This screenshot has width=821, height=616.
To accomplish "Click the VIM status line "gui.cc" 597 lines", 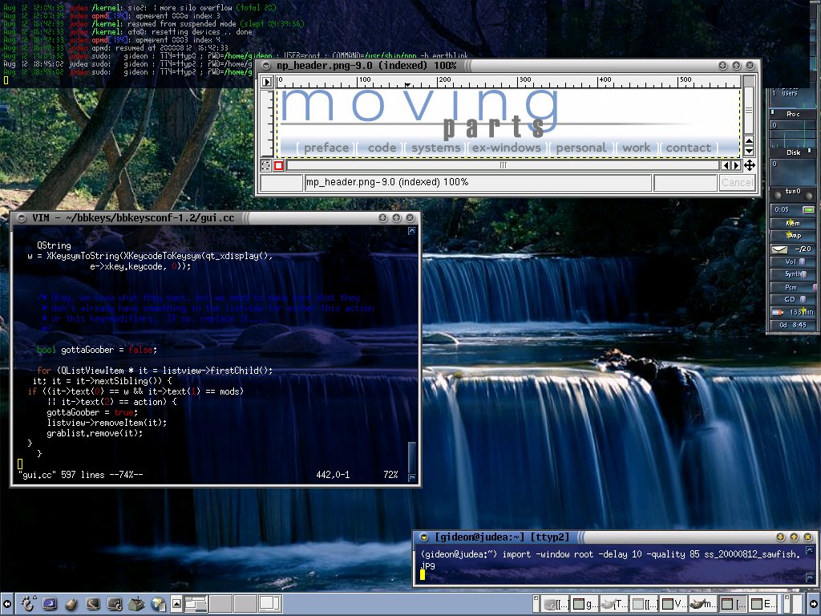I will (81, 475).
